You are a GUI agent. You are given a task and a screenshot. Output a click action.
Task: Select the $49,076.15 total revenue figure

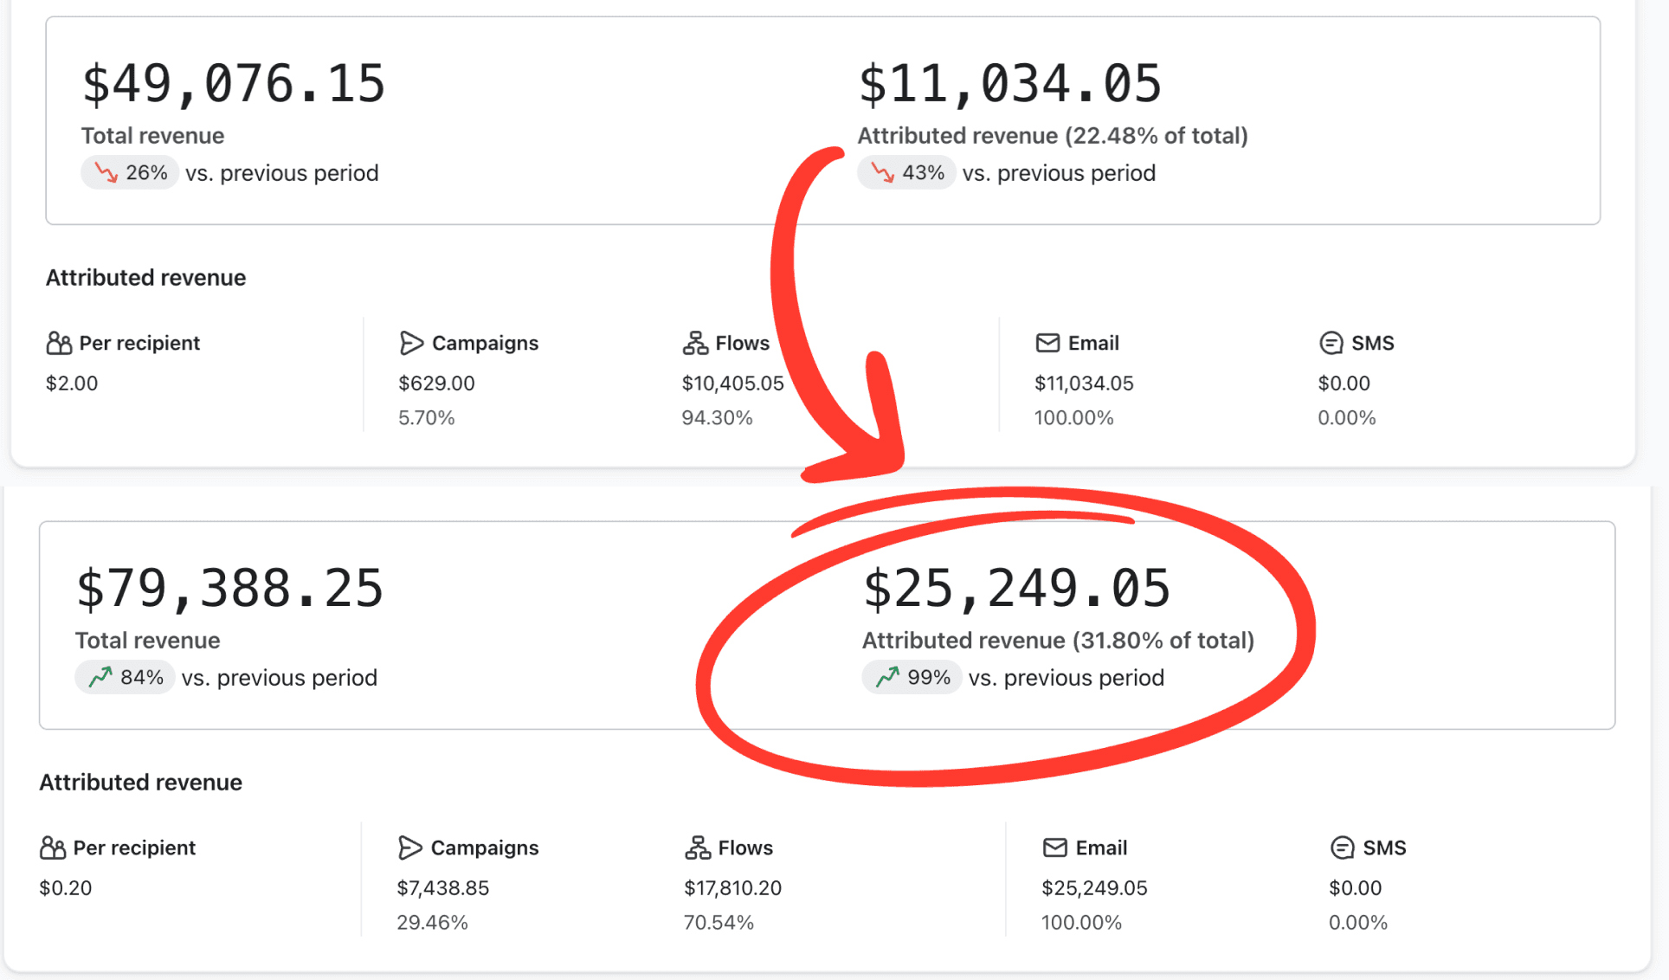click(x=234, y=84)
